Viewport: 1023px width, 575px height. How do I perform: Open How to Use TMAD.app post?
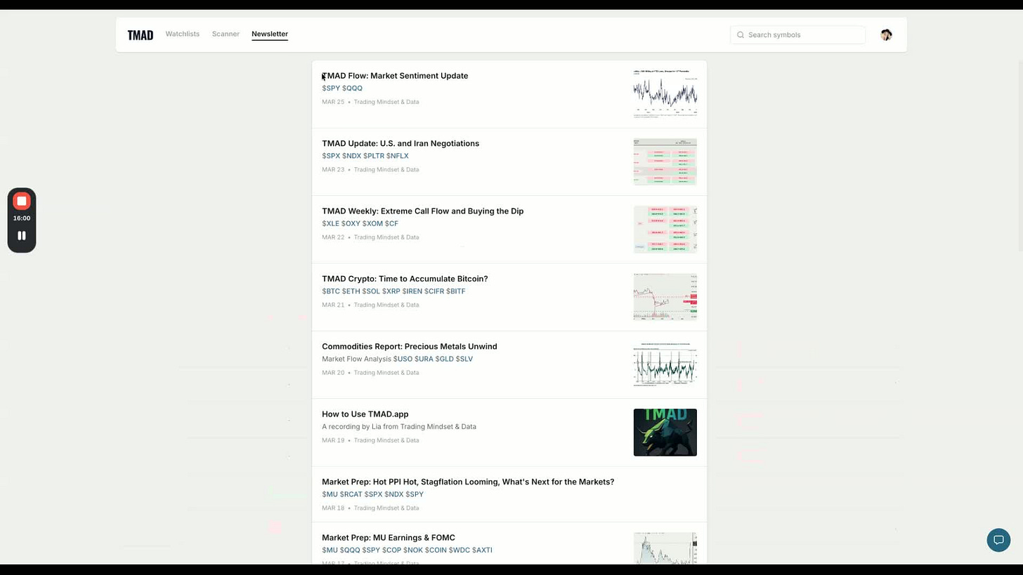pyautogui.click(x=365, y=414)
